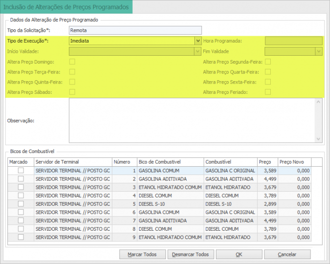Click the Bico de Combustível column header

(170, 162)
